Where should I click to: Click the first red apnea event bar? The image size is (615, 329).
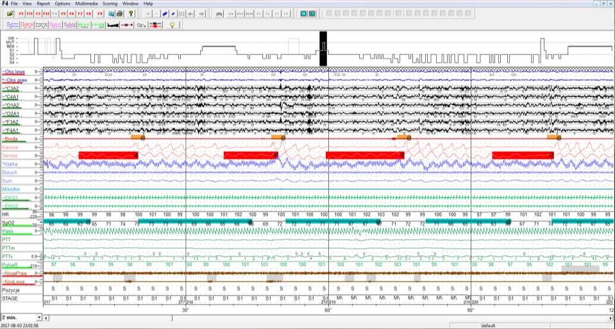click(108, 155)
